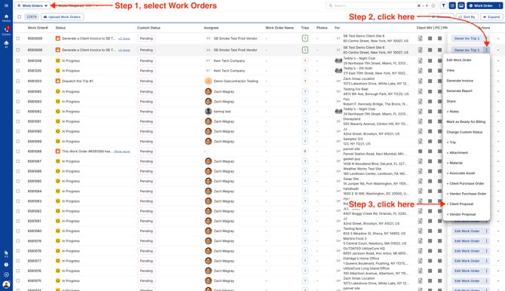Click the Trips count badge on row 6583009
The height and width of the screenshot is (291, 505).
click(305, 38)
